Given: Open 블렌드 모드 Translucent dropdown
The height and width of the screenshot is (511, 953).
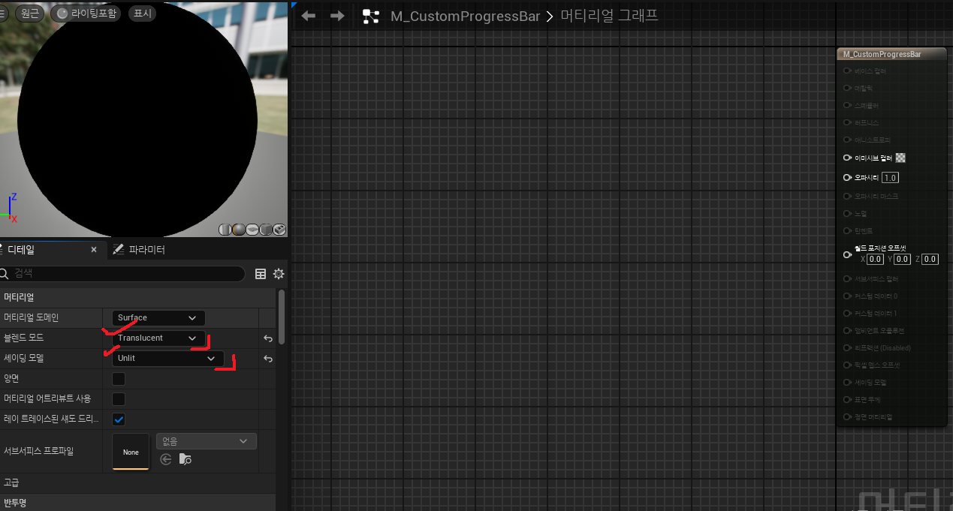Looking at the screenshot, I should [x=158, y=338].
